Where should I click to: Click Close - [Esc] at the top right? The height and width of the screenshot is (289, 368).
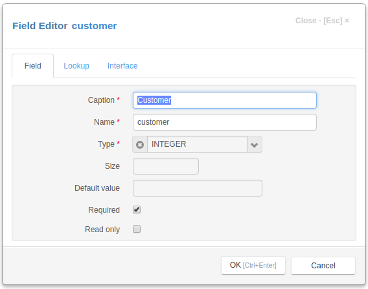tap(322, 21)
